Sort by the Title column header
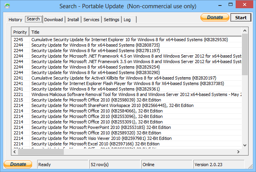This screenshot has width=256, height=172. click(x=135, y=32)
